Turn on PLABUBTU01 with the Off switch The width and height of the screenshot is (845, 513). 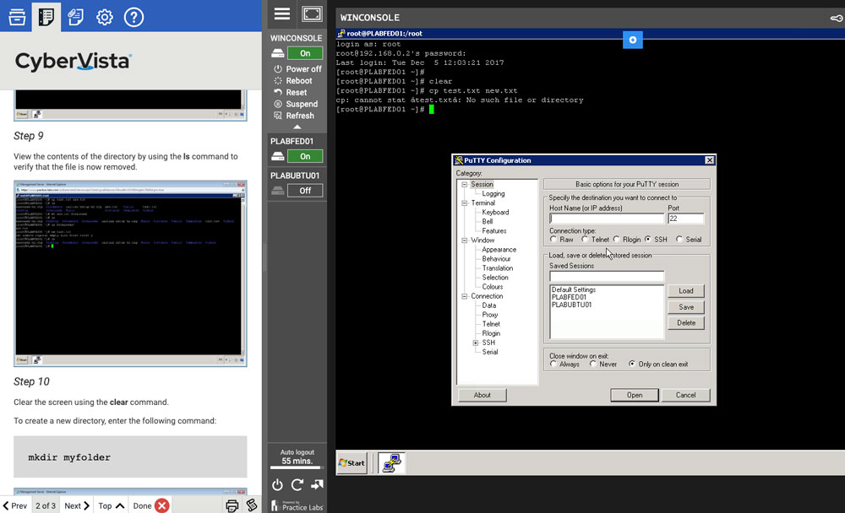point(305,191)
